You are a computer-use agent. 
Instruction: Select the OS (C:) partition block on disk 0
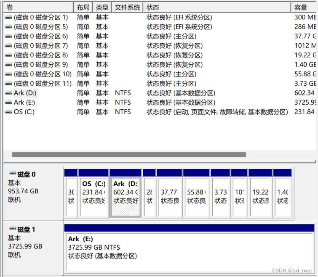coord(94,193)
